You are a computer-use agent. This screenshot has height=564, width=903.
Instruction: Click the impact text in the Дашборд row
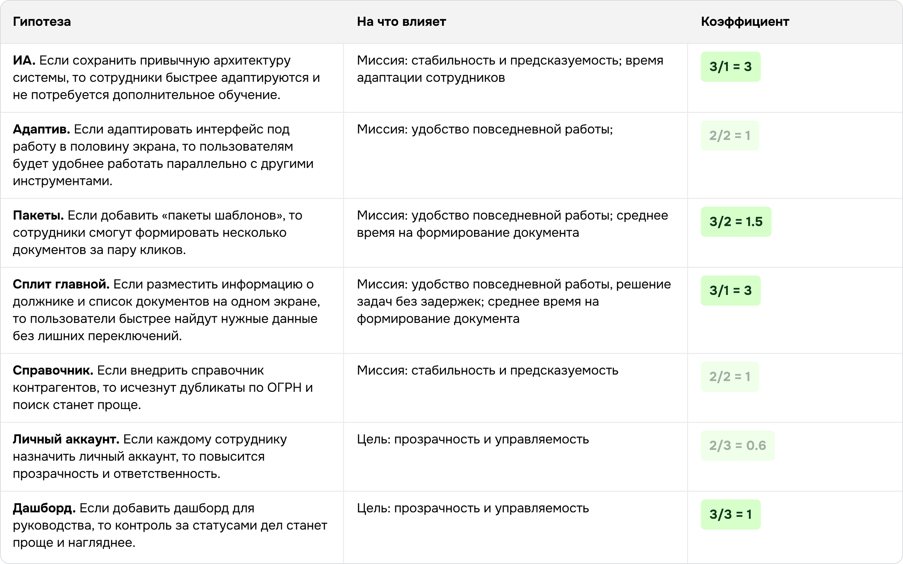pyautogui.click(x=472, y=508)
